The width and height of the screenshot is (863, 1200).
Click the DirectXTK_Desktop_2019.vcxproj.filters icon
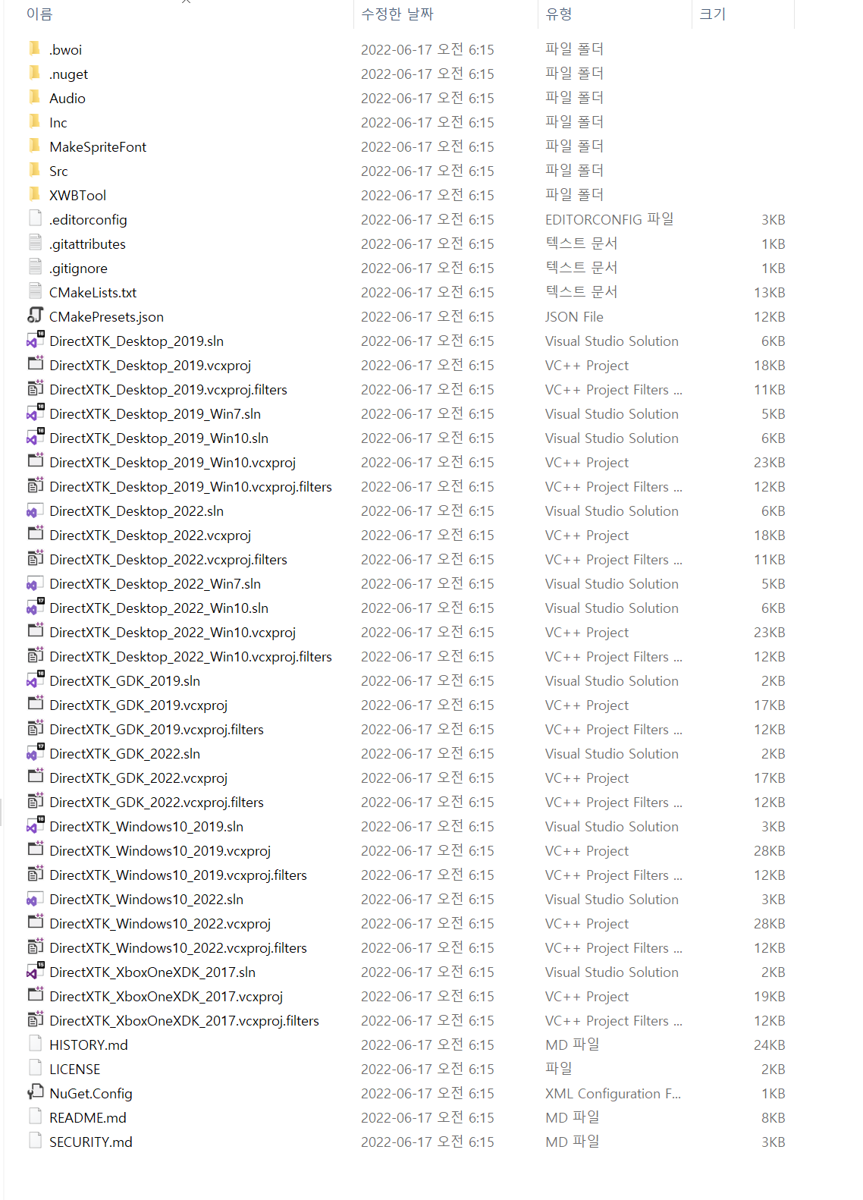(35, 389)
